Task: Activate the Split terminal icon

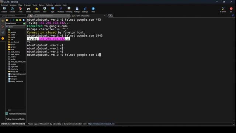Action: pos(53,10)
